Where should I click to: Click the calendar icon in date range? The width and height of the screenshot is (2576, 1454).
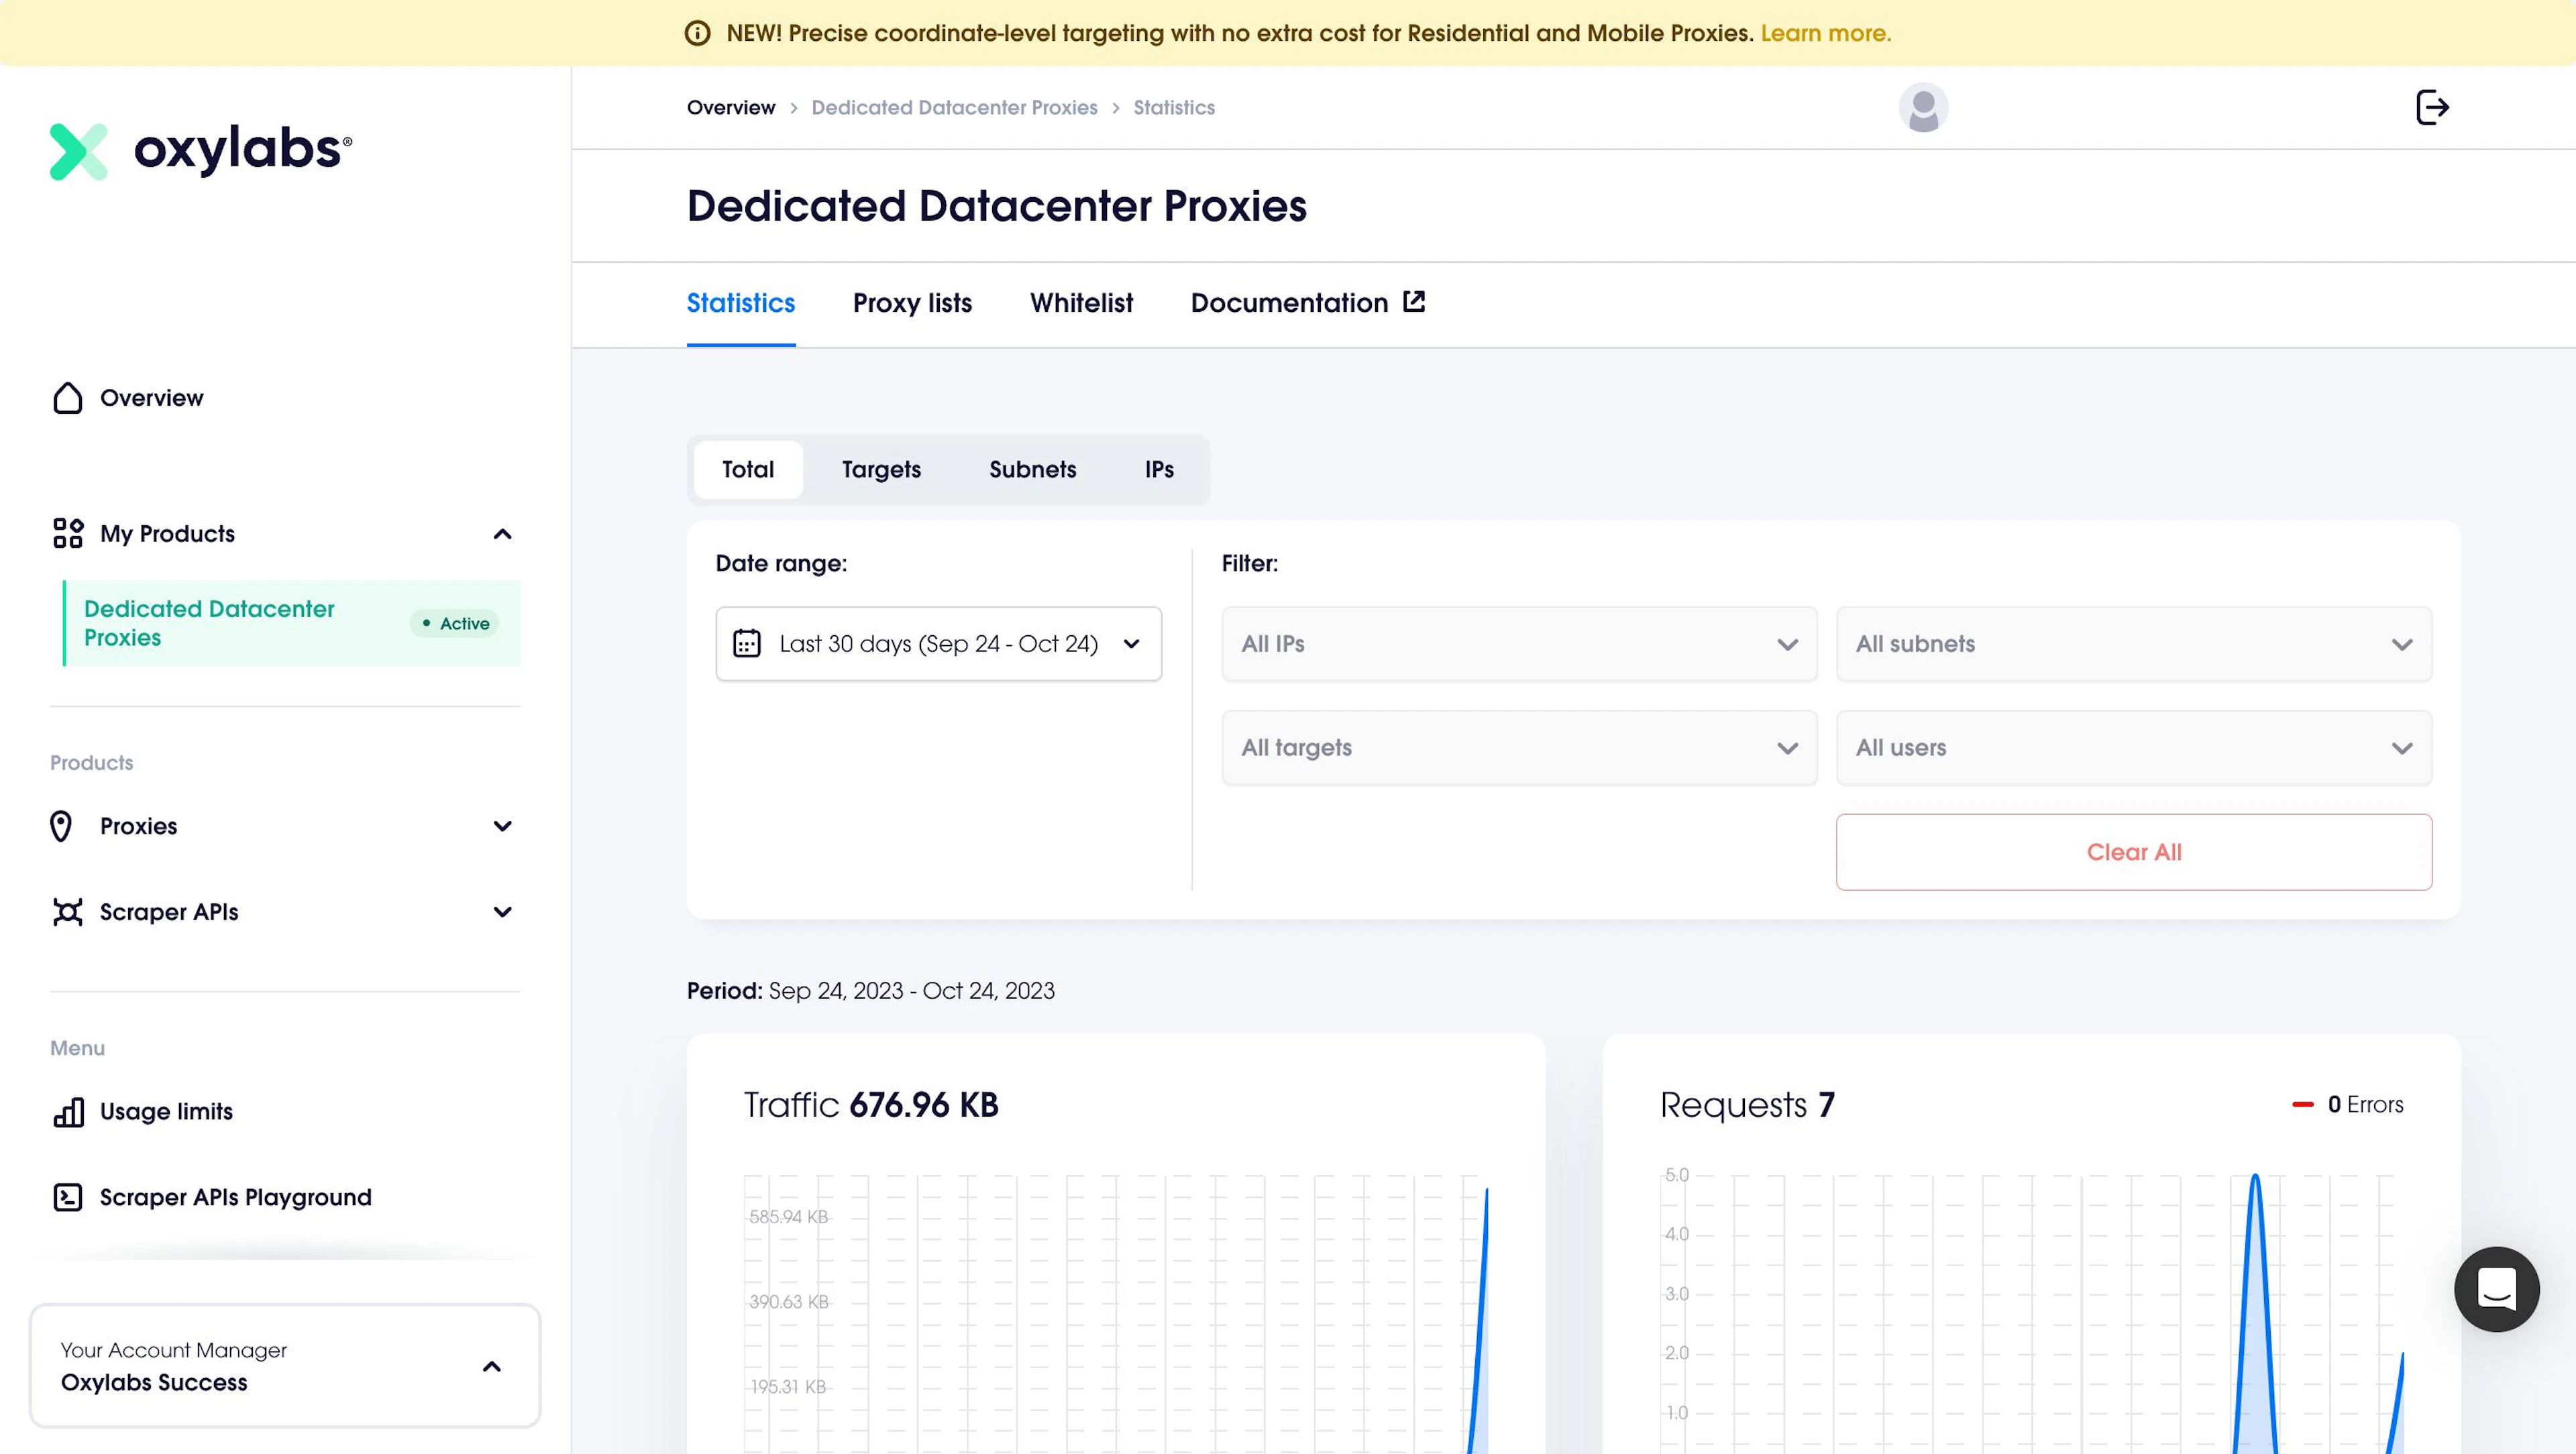pos(747,643)
